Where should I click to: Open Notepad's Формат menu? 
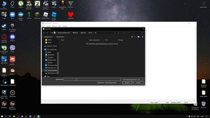pos(54,26)
